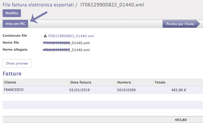Click the download icon next to Contenuto file
This screenshot has height=123, width=203.
45,36
